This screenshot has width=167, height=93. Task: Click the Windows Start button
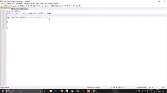pos(3,91)
